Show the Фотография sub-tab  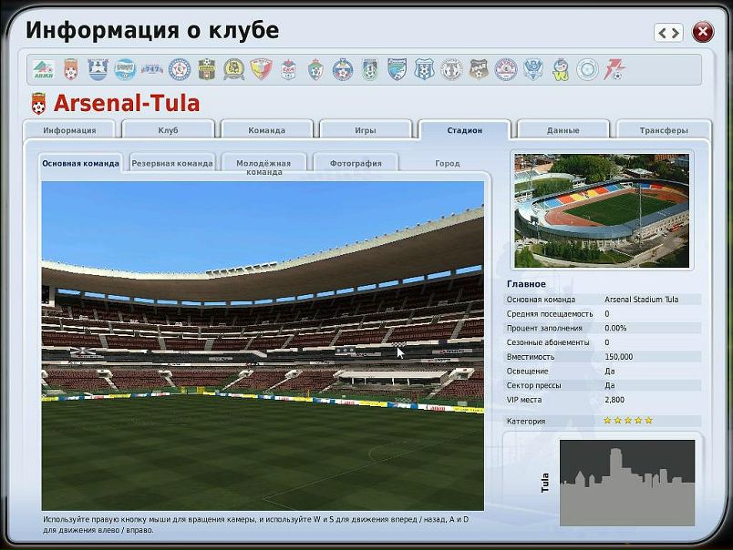(356, 164)
